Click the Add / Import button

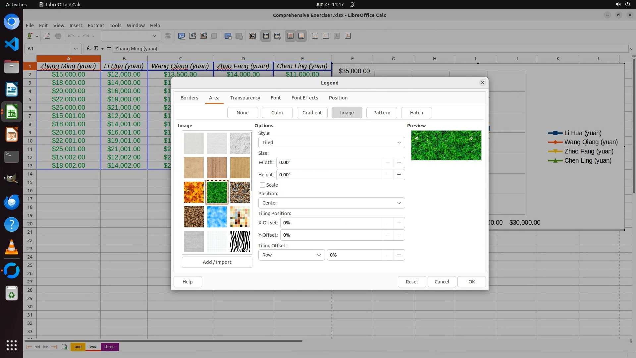(x=217, y=262)
